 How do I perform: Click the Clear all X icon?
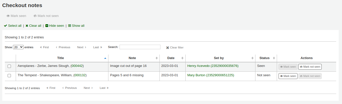27,26
